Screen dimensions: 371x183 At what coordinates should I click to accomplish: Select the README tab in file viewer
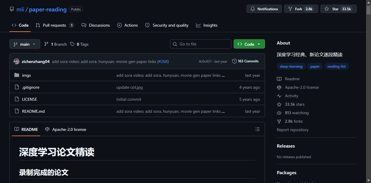click(x=26, y=129)
